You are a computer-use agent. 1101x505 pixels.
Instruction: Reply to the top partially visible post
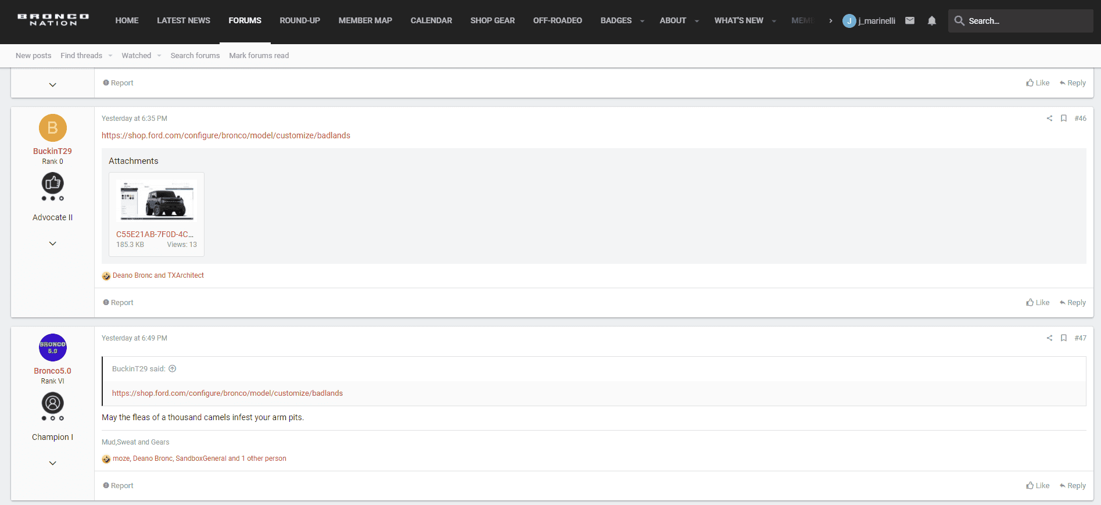[x=1073, y=83]
